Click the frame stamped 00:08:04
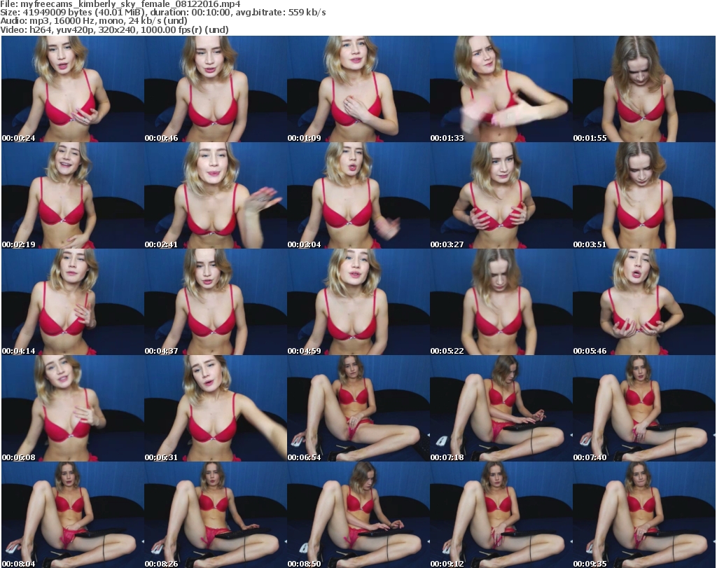 pyautogui.click(x=73, y=515)
